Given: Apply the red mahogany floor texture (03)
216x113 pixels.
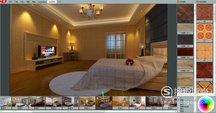Looking at the screenshot, I should coord(185,53).
